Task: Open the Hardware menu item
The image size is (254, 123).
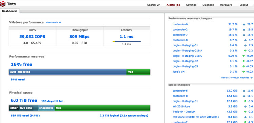Action: [x=226, y=5]
